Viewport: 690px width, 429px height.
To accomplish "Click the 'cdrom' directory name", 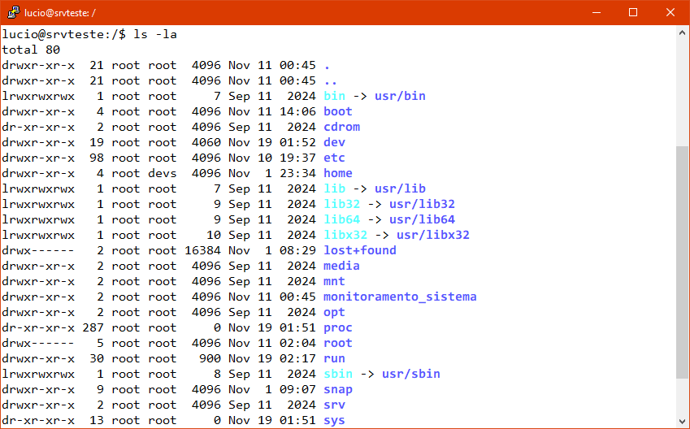I will tap(341, 127).
